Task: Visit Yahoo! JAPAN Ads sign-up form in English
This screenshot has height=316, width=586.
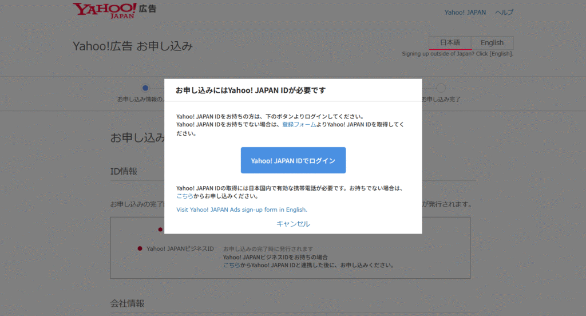Action: coord(242,210)
